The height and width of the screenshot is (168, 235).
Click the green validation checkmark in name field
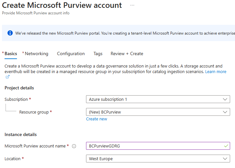226,146
